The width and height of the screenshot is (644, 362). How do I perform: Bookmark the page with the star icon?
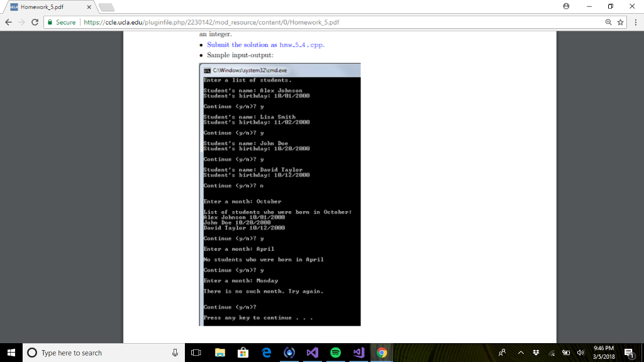pyautogui.click(x=619, y=21)
